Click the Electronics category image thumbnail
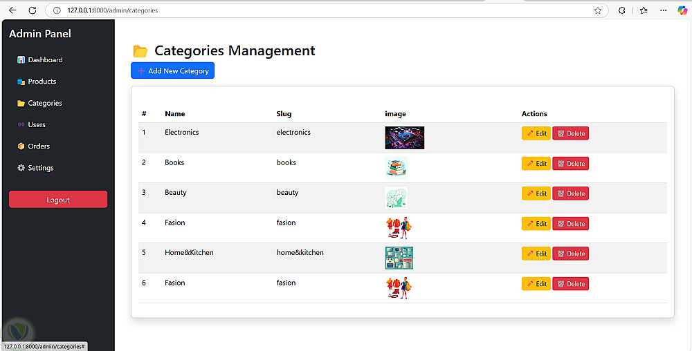Viewport: 692px width, 351px height. (x=404, y=137)
